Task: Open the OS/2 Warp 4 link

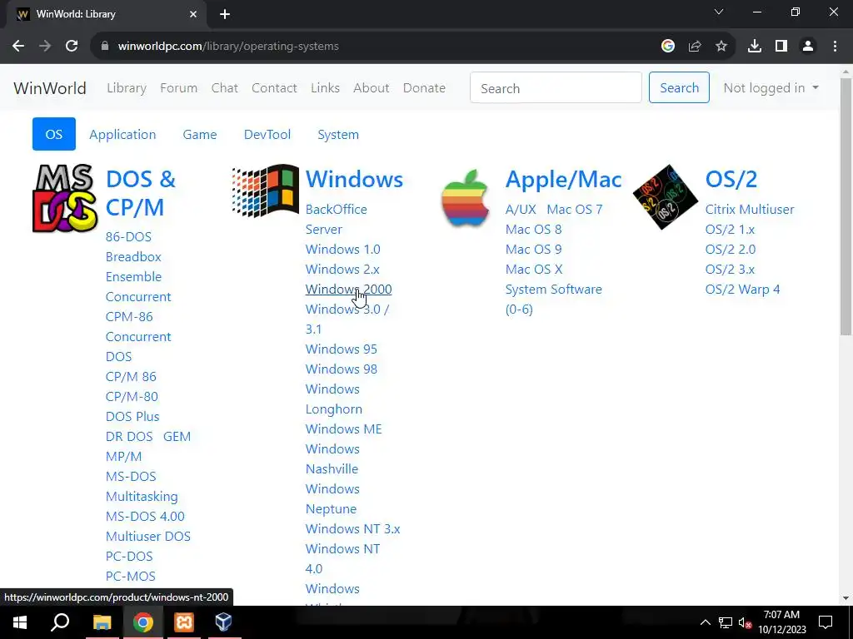Action: pyautogui.click(x=742, y=289)
